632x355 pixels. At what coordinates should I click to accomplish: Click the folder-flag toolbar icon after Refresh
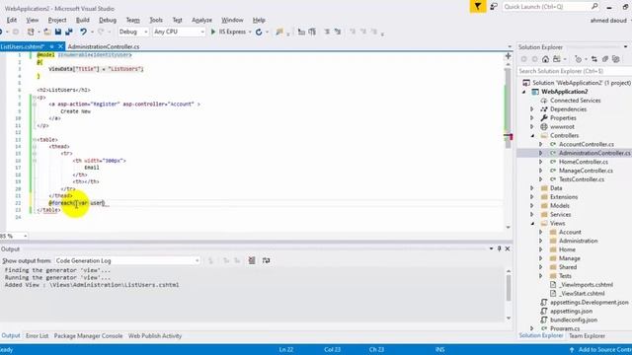pos(278,32)
